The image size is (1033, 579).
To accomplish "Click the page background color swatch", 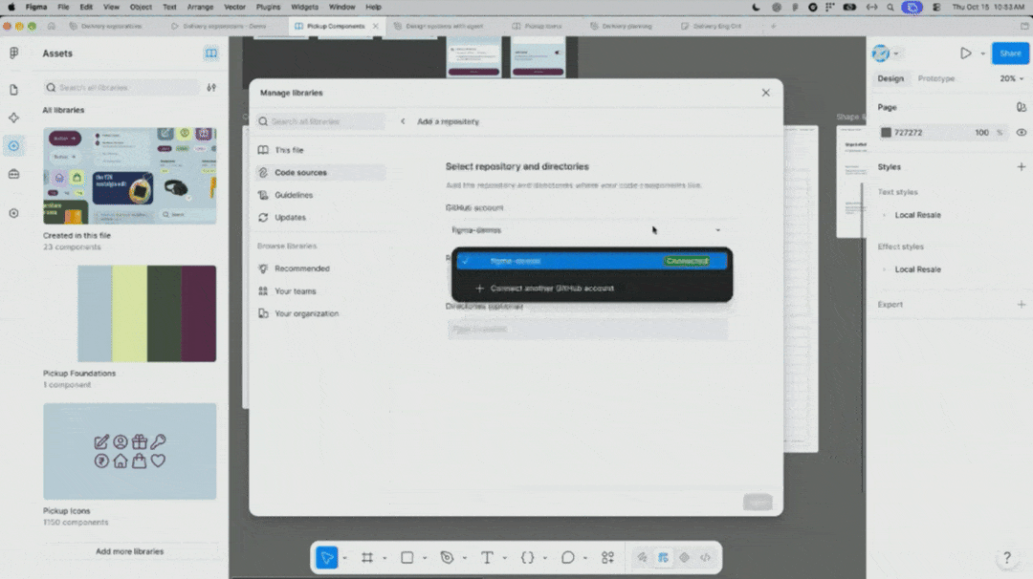I will [x=886, y=132].
